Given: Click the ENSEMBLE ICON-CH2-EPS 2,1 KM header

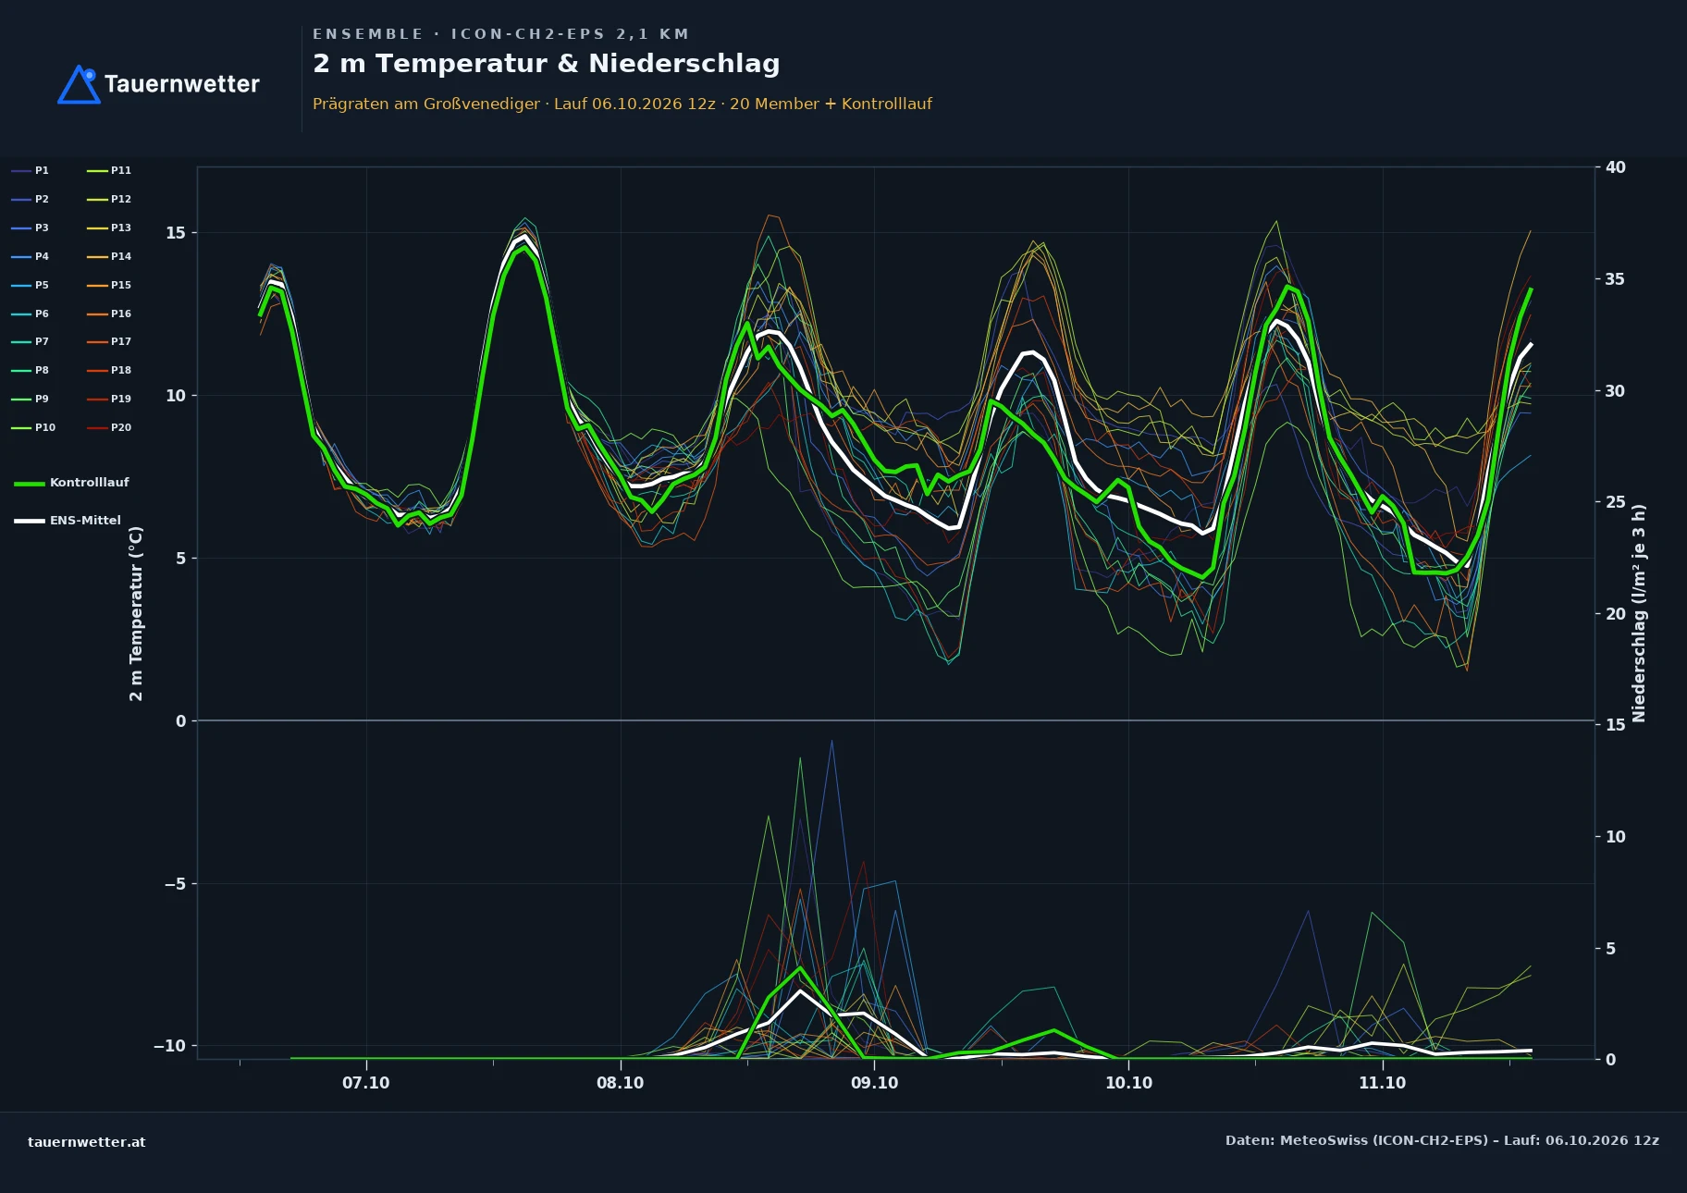Looking at the screenshot, I should pos(500,34).
